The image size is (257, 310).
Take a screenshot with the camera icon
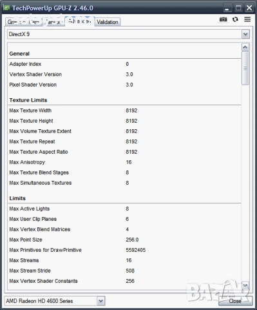(x=223, y=19)
